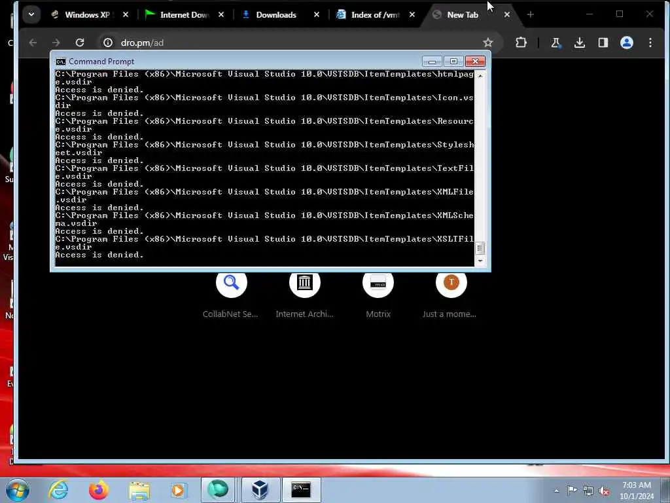The height and width of the screenshot is (503, 670).
Task: Close the New Tab tab
Action: (x=507, y=14)
